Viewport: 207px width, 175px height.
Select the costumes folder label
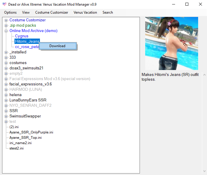coord(18,63)
